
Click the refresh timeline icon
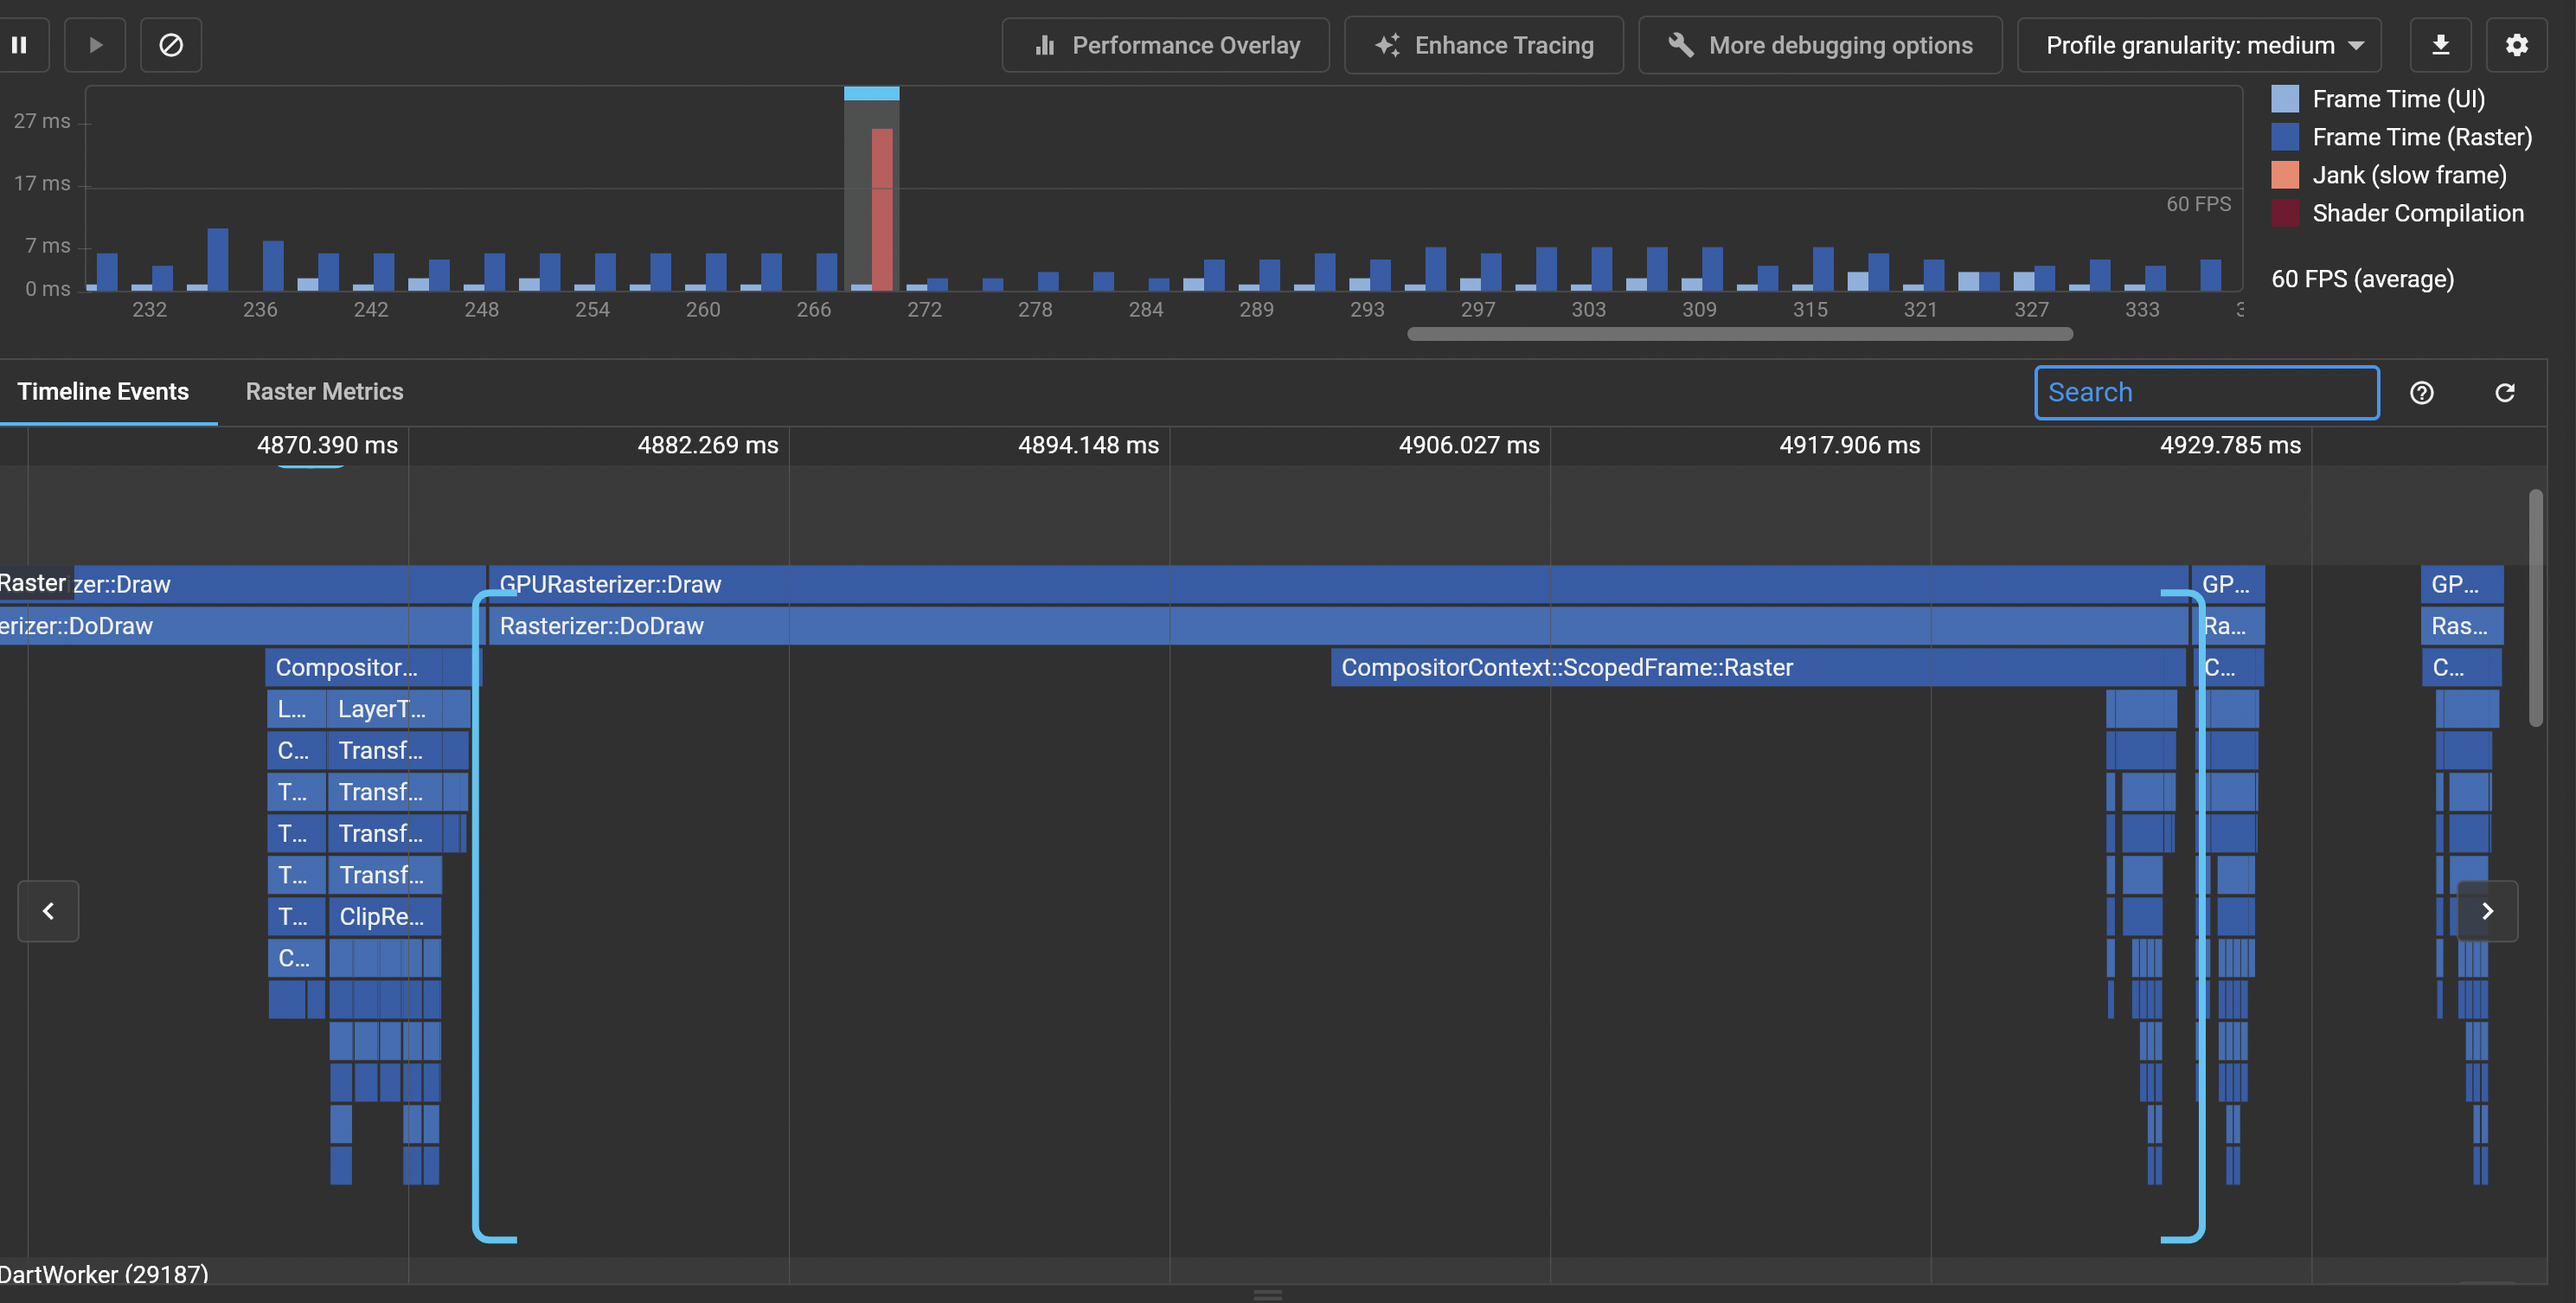point(2504,393)
